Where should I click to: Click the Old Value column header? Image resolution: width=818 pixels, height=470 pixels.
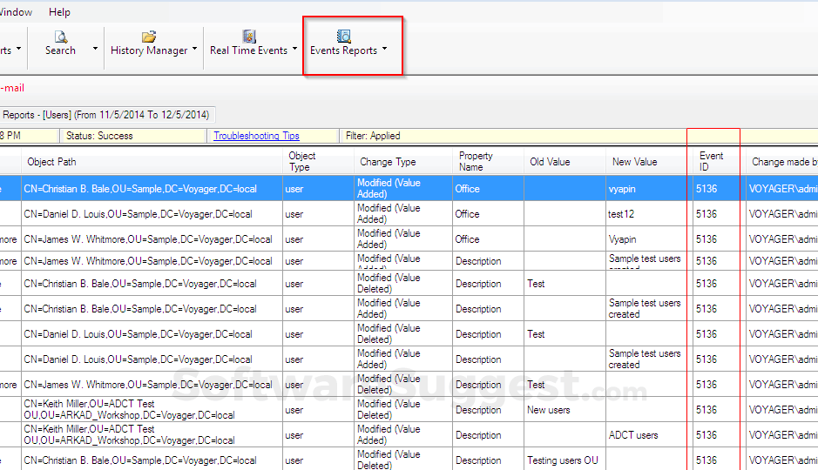pyautogui.click(x=550, y=162)
